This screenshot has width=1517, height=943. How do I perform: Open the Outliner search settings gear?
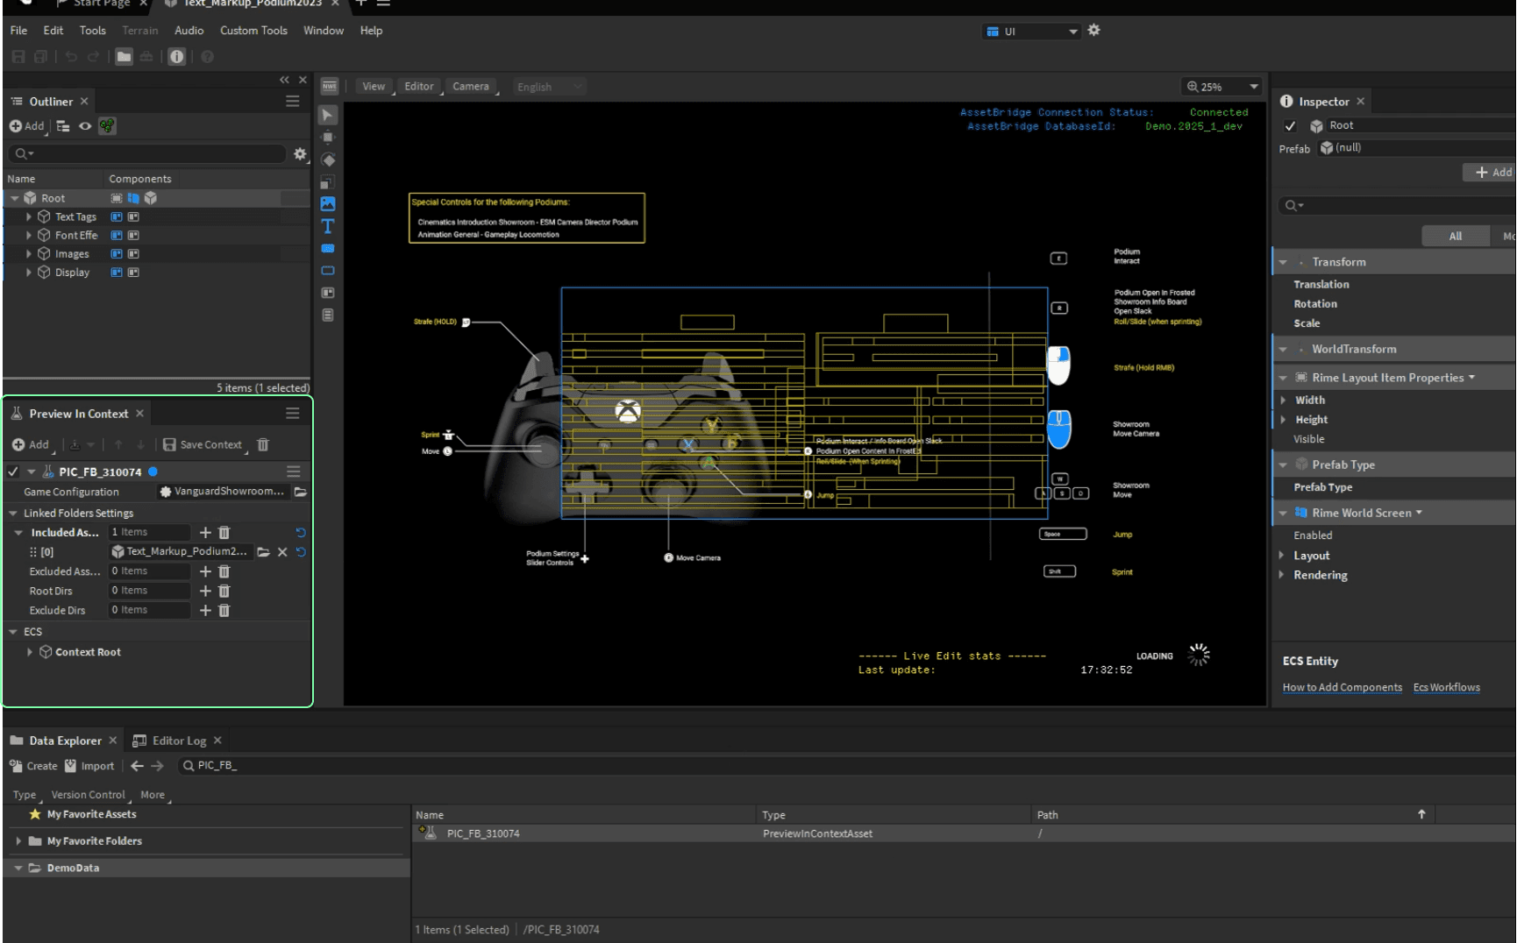(301, 153)
